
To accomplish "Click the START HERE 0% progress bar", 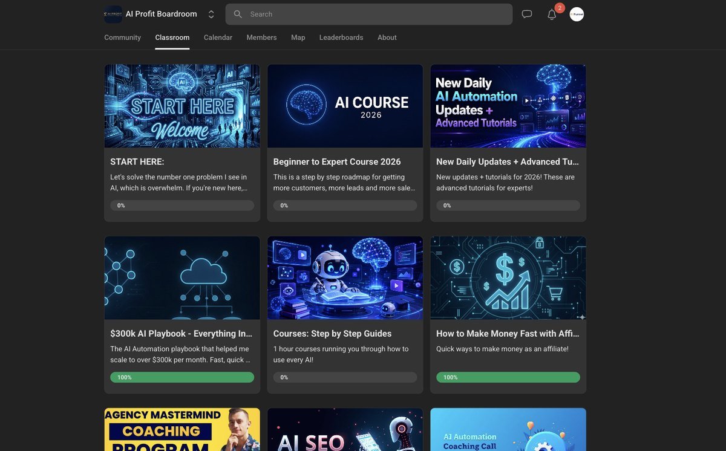I will pos(182,206).
